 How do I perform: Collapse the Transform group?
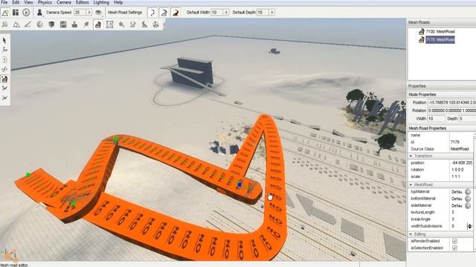(x=411, y=156)
